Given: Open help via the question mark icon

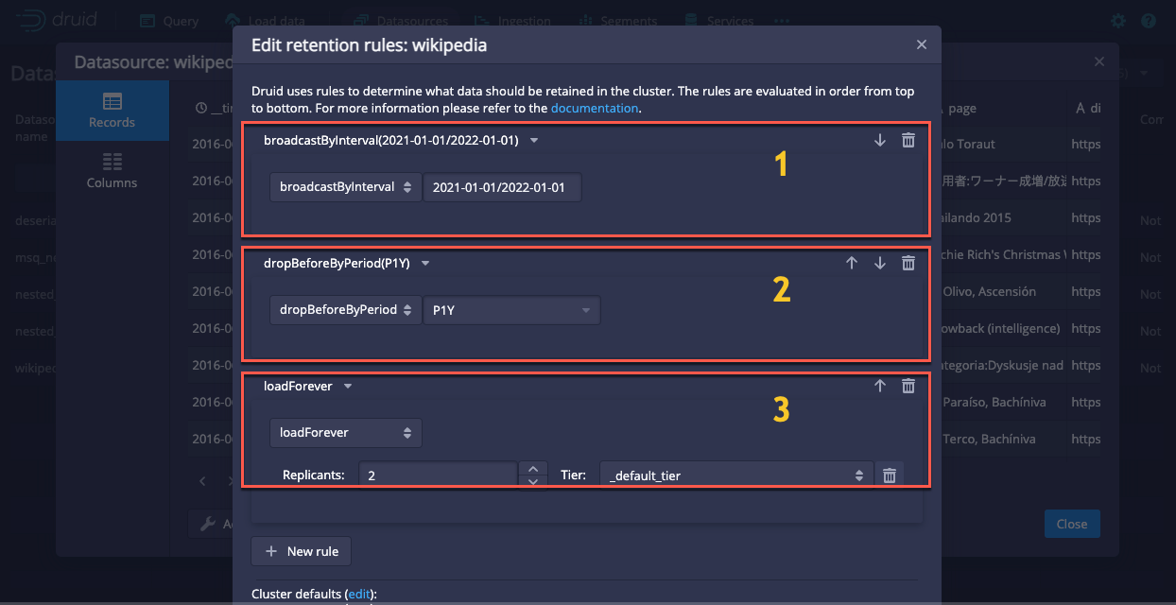Looking at the screenshot, I should 1148,21.
